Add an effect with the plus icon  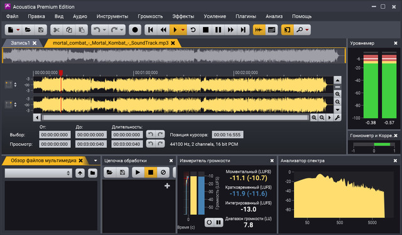(167, 185)
